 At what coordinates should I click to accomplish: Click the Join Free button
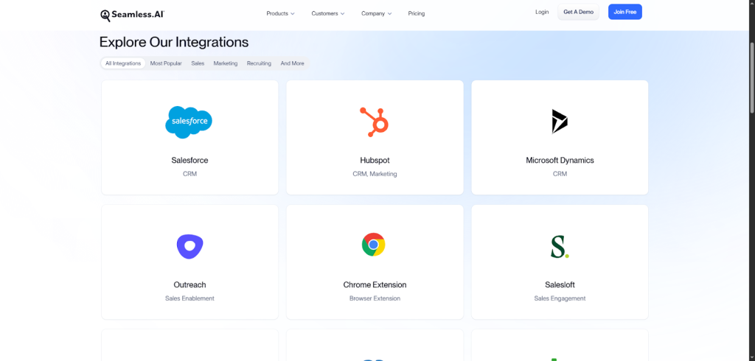624,13
